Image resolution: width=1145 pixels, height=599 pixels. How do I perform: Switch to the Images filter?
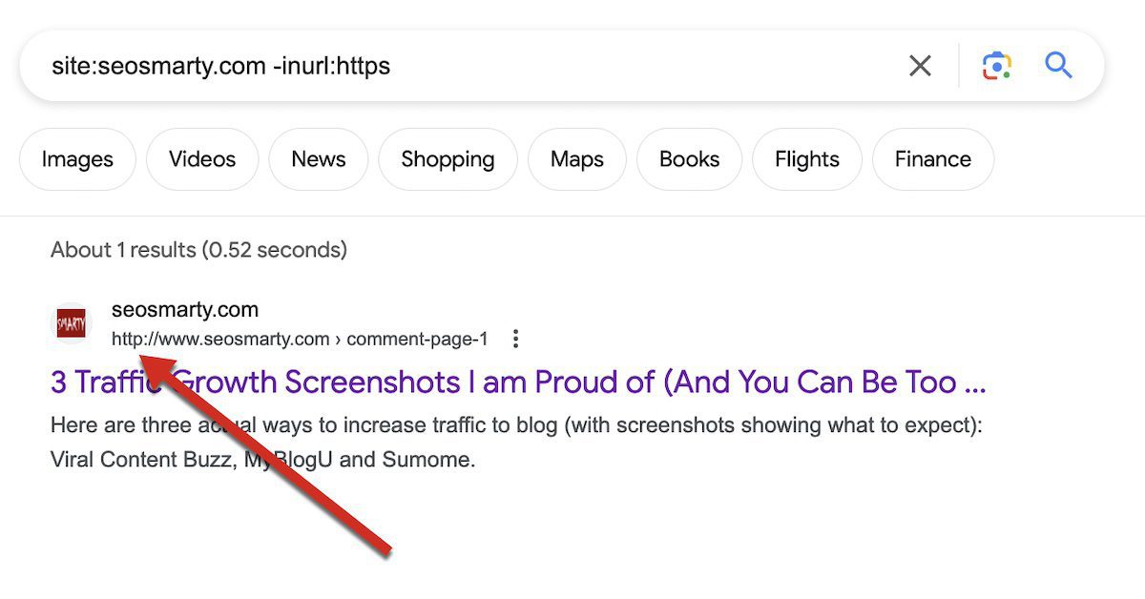coord(77,159)
